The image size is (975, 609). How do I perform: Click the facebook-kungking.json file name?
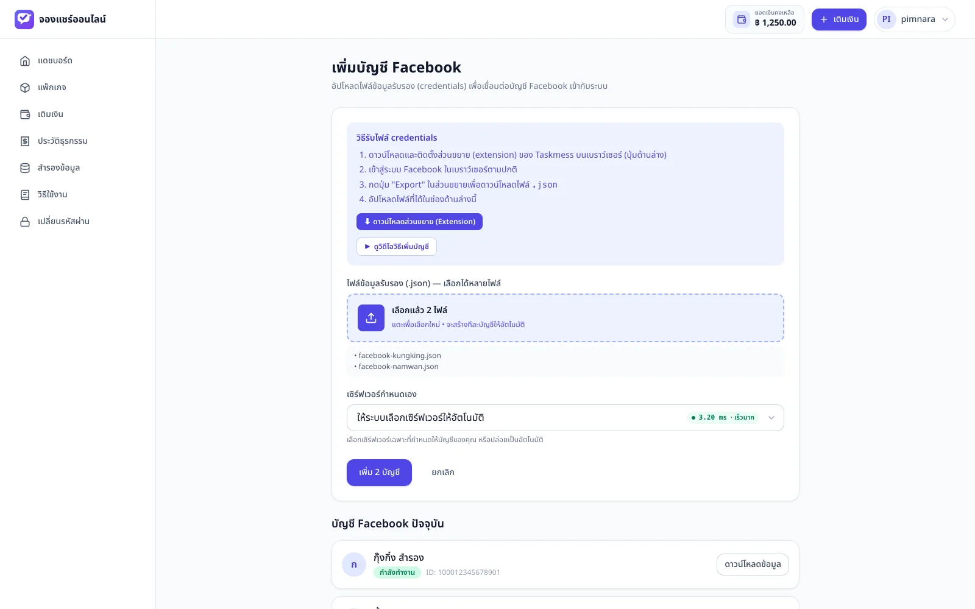400,356
